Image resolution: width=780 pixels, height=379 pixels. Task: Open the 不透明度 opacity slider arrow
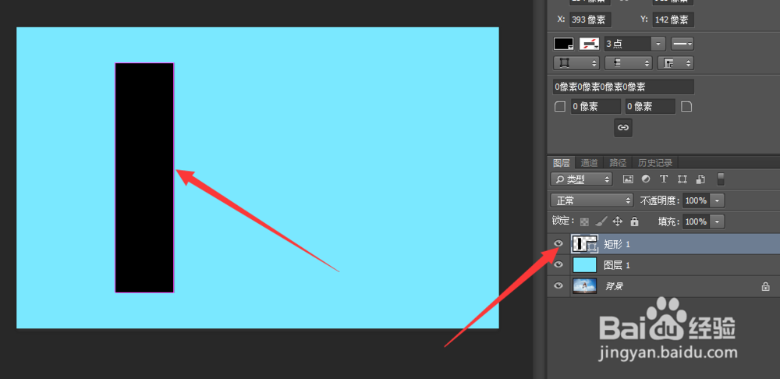(x=717, y=200)
